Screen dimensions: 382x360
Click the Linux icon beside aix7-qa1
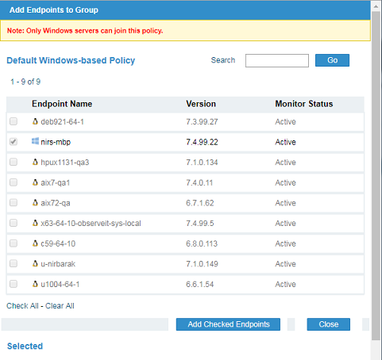(35, 182)
